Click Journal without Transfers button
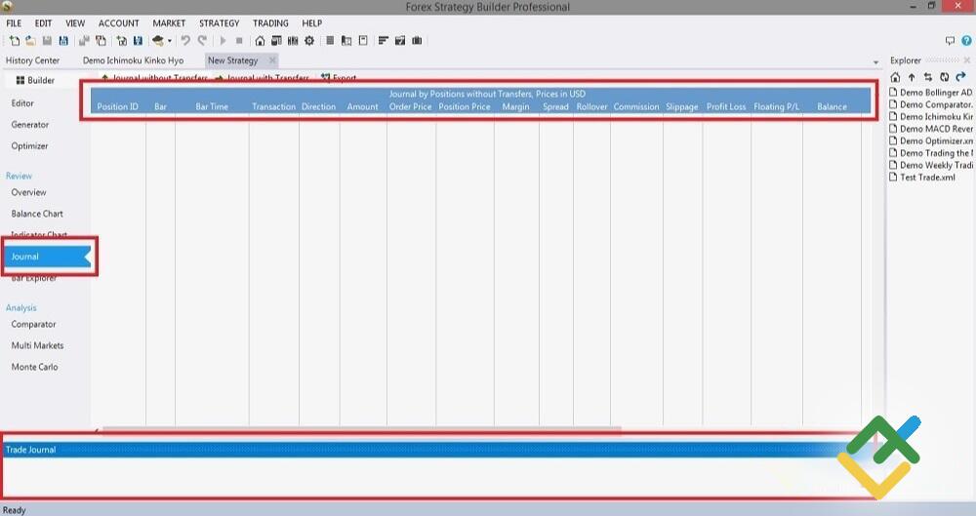This screenshot has width=976, height=516. point(154,78)
